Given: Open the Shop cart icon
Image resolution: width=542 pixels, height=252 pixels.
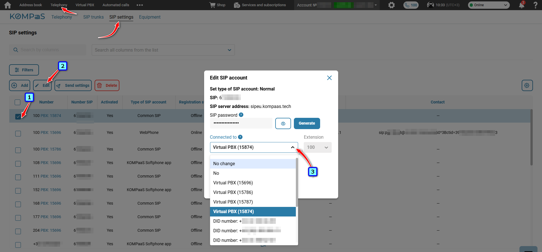Looking at the screenshot, I should [x=212, y=5].
